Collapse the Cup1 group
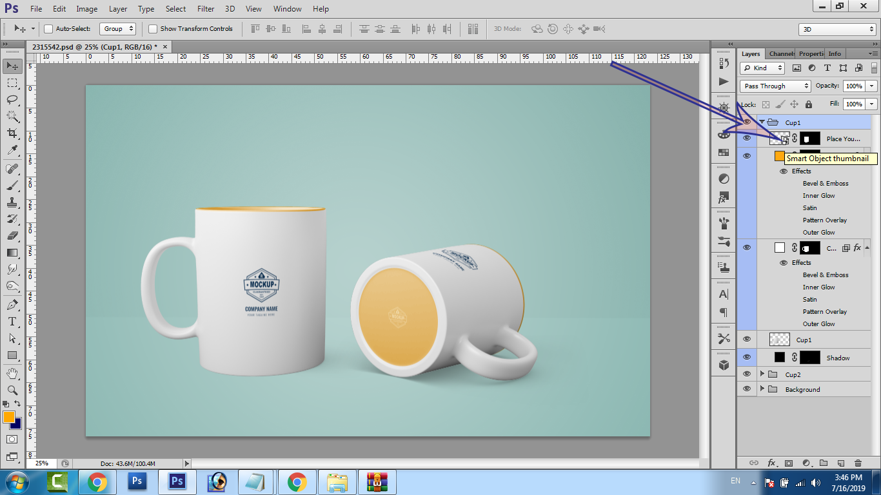The height and width of the screenshot is (495, 881). pos(762,122)
